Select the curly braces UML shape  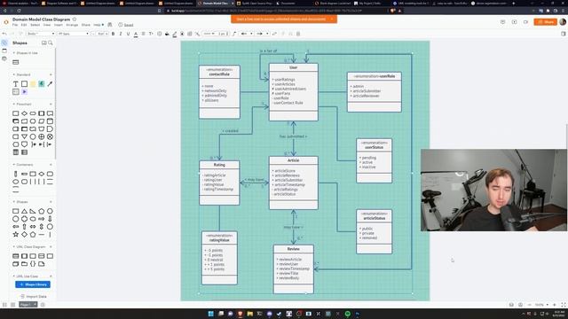(33, 264)
